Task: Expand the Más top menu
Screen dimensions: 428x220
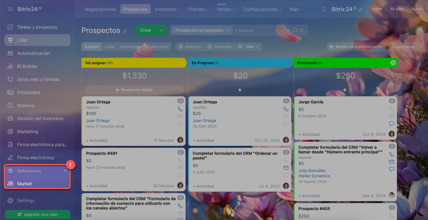Action: pyautogui.click(x=297, y=9)
